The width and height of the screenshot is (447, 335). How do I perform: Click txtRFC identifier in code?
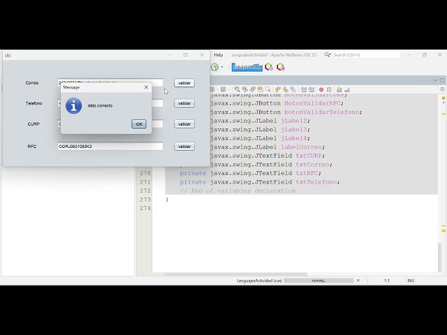click(307, 173)
